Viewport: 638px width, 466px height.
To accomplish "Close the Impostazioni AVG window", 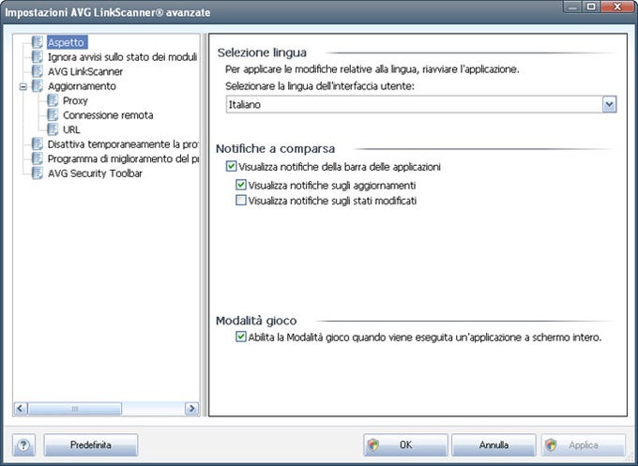I will [617, 7].
